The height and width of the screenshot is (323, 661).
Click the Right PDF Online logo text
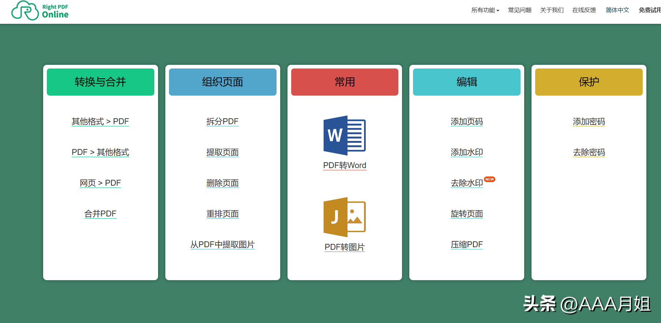55,11
